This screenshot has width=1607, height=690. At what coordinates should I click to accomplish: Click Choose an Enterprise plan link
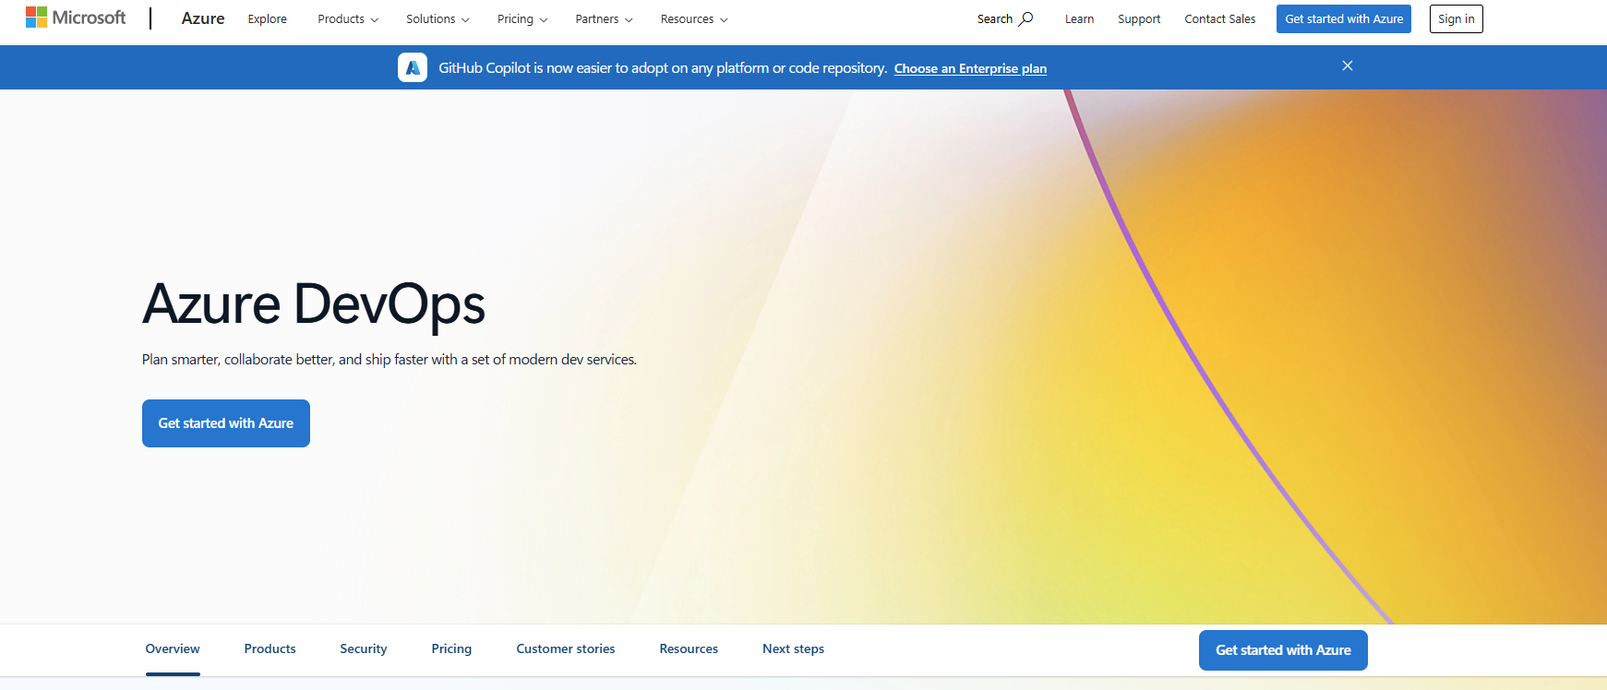pyautogui.click(x=970, y=68)
